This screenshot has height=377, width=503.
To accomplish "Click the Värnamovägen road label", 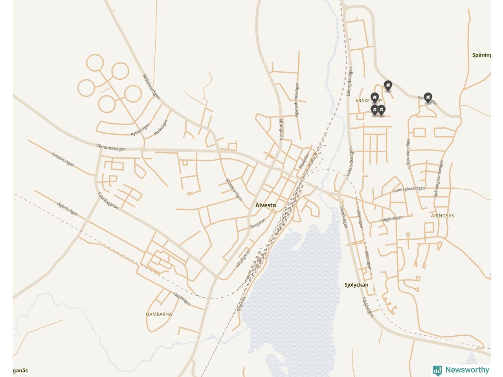I will (x=111, y=147).
